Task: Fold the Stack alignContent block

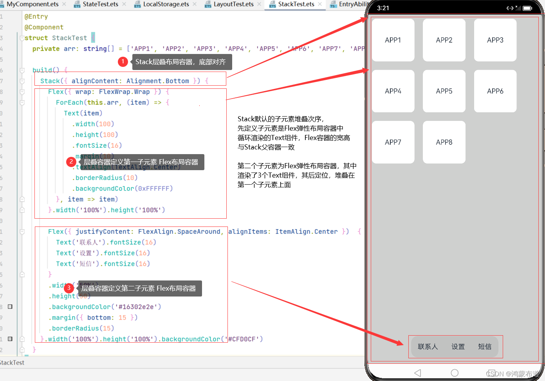Action: point(22,81)
